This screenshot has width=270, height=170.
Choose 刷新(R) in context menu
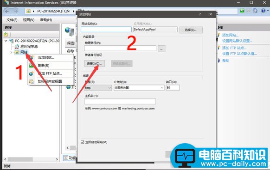44,66
